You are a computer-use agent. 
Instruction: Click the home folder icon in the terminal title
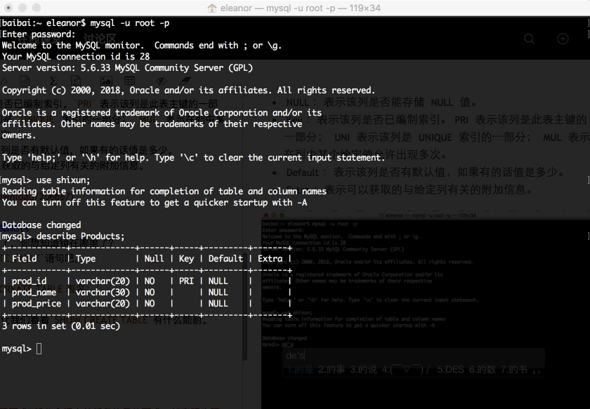click(x=212, y=8)
